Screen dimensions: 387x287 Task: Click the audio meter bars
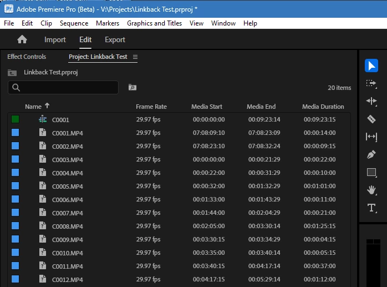373,263
